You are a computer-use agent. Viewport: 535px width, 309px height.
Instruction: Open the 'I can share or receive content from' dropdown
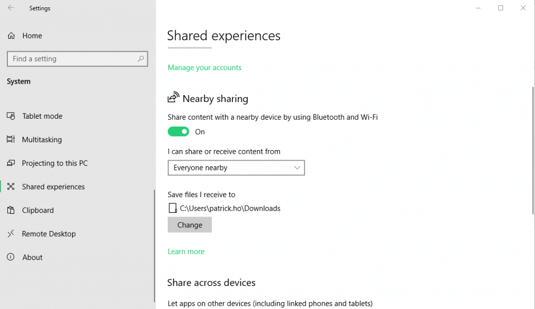(236, 168)
